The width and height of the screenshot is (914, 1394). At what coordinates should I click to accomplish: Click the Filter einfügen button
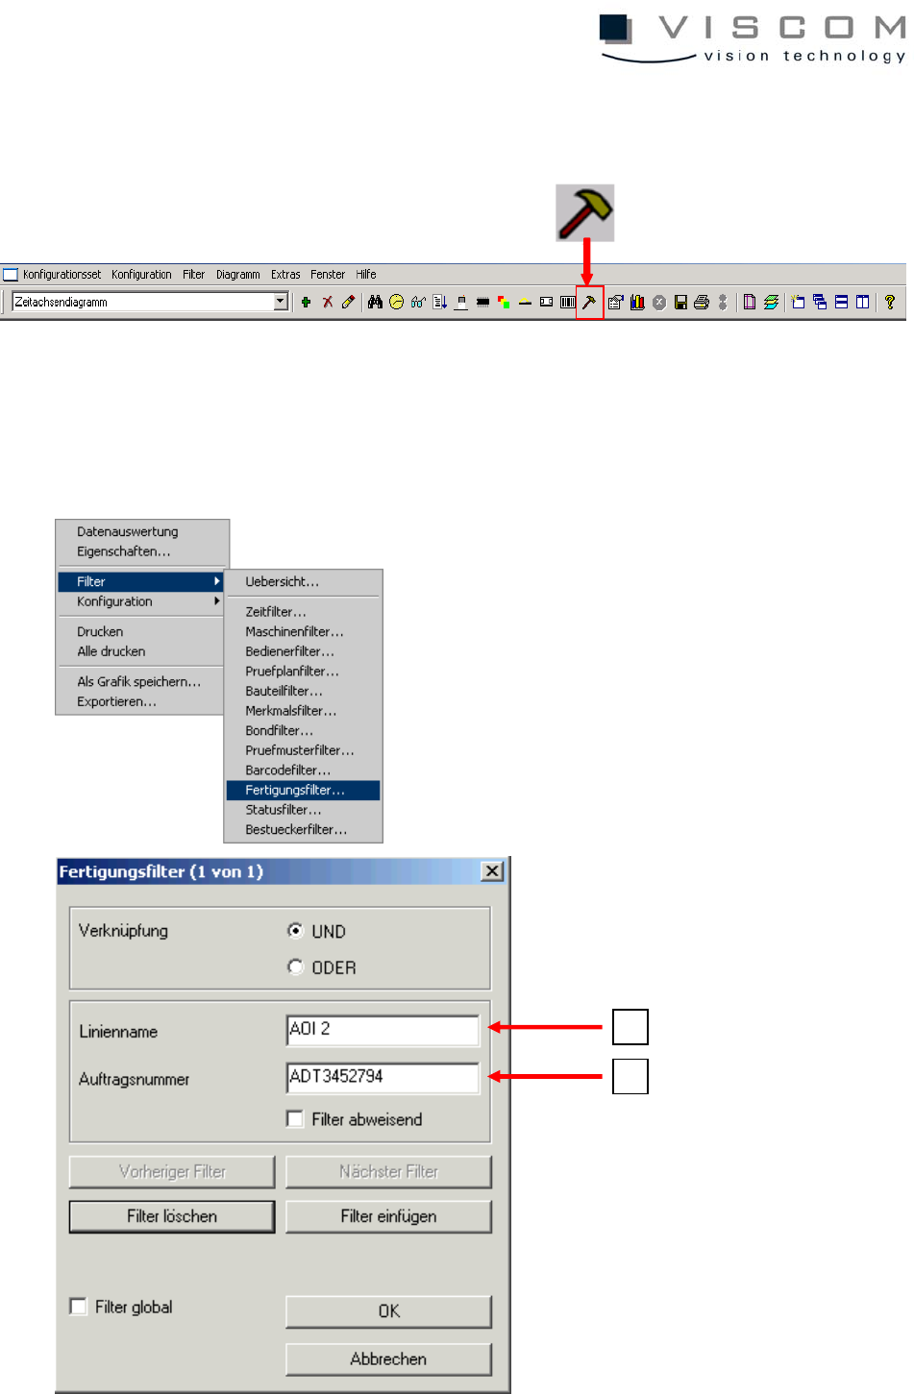click(x=388, y=1216)
